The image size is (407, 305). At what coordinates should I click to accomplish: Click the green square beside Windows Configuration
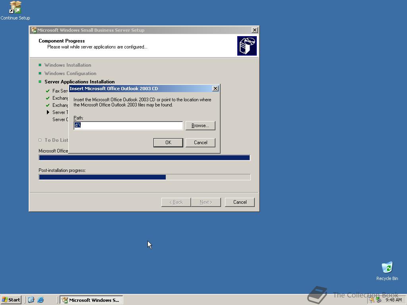point(40,73)
